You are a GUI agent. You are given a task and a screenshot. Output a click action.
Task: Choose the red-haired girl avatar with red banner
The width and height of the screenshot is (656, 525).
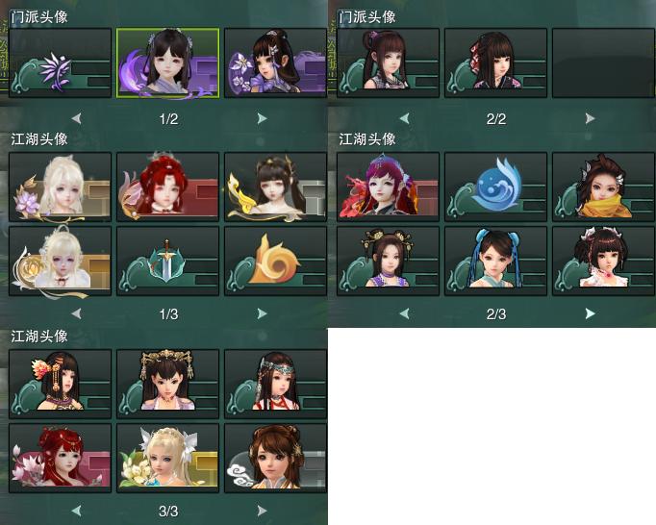(x=167, y=187)
